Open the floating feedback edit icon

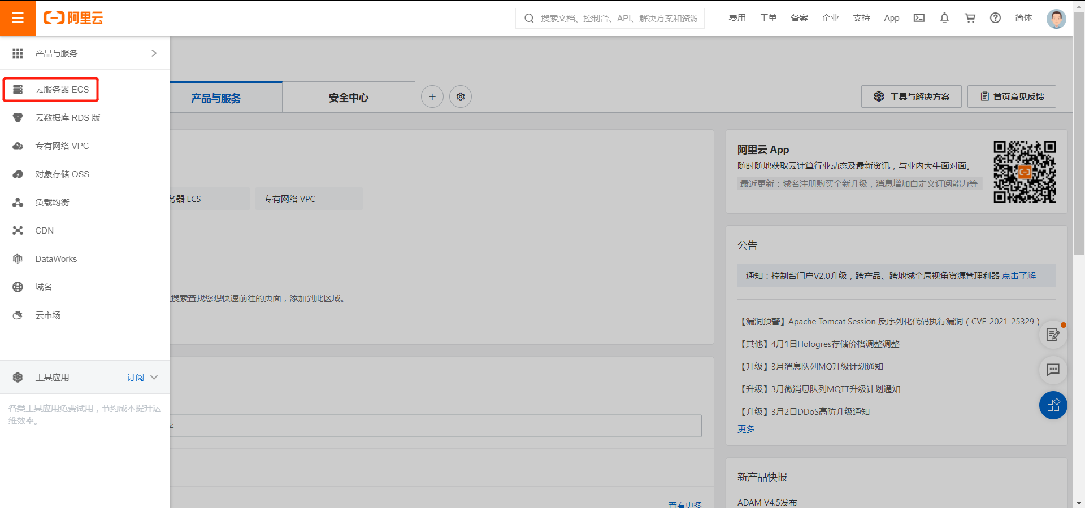pos(1053,335)
